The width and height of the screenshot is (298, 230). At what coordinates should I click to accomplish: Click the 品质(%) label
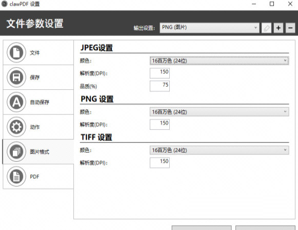pyautogui.click(x=88, y=86)
